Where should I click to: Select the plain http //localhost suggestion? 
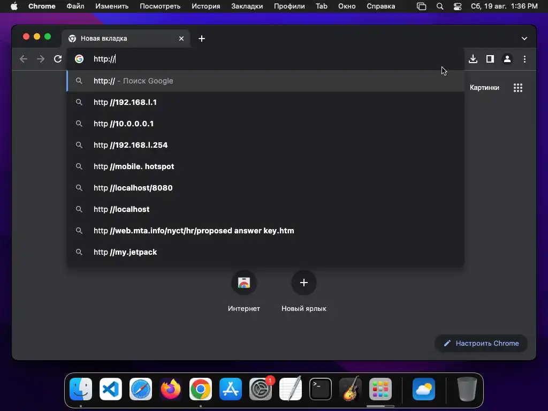tap(265, 209)
